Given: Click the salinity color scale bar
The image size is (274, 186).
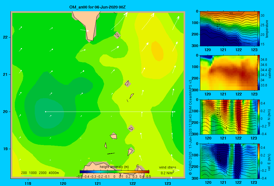Looking at the screenshot, I should point(259,73).
